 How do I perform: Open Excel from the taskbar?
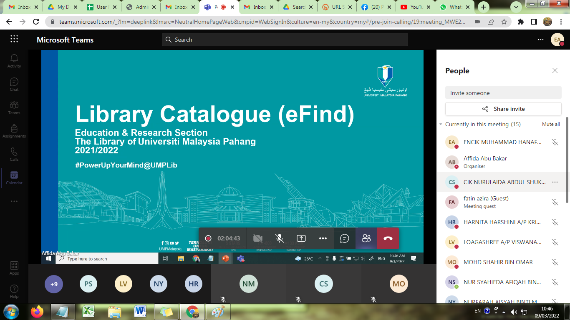pos(88,312)
